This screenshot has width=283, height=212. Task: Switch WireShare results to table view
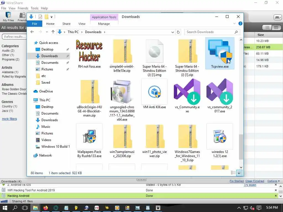click(276, 27)
